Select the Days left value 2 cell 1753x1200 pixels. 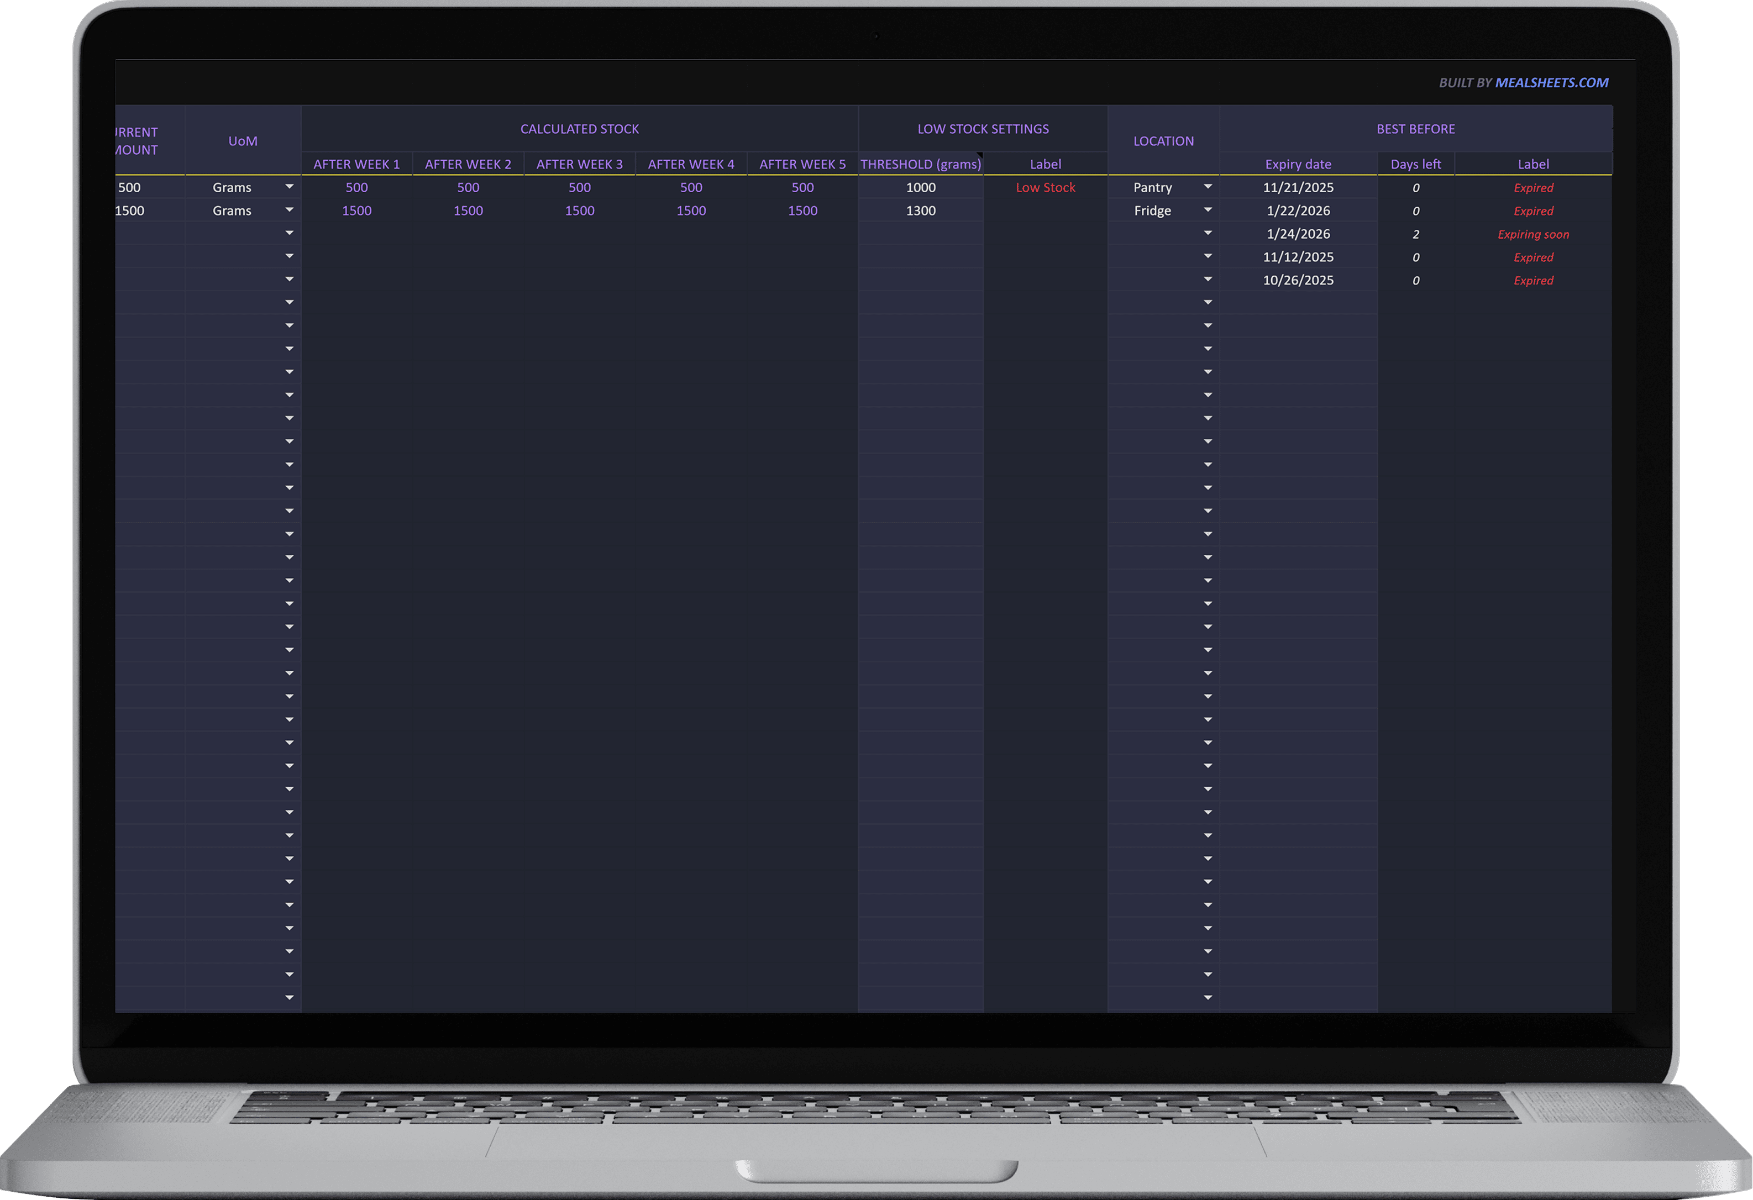pyautogui.click(x=1415, y=235)
